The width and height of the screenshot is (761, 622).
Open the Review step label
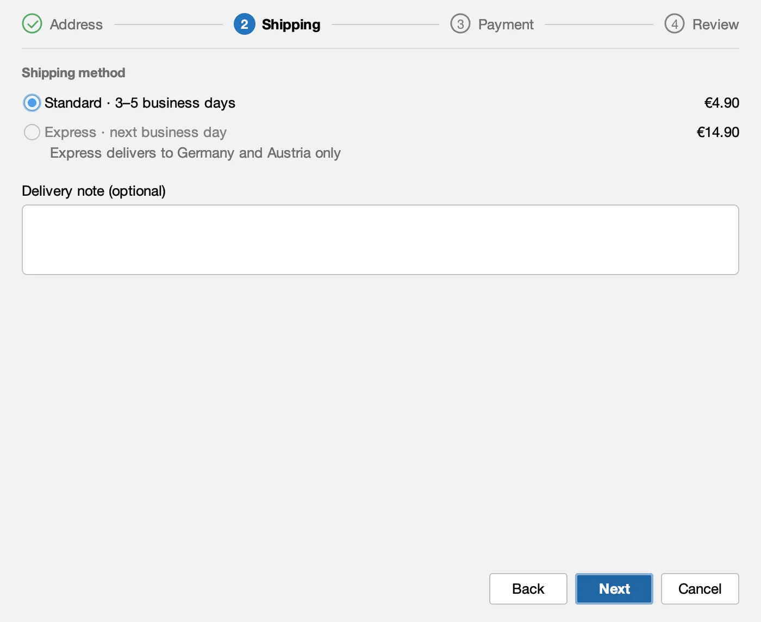pyautogui.click(x=715, y=24)
